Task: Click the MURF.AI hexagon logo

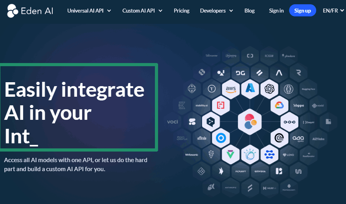Action: click(x=269, y=188)
